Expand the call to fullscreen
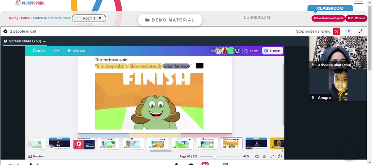The image size is (372, 165). 360,31
